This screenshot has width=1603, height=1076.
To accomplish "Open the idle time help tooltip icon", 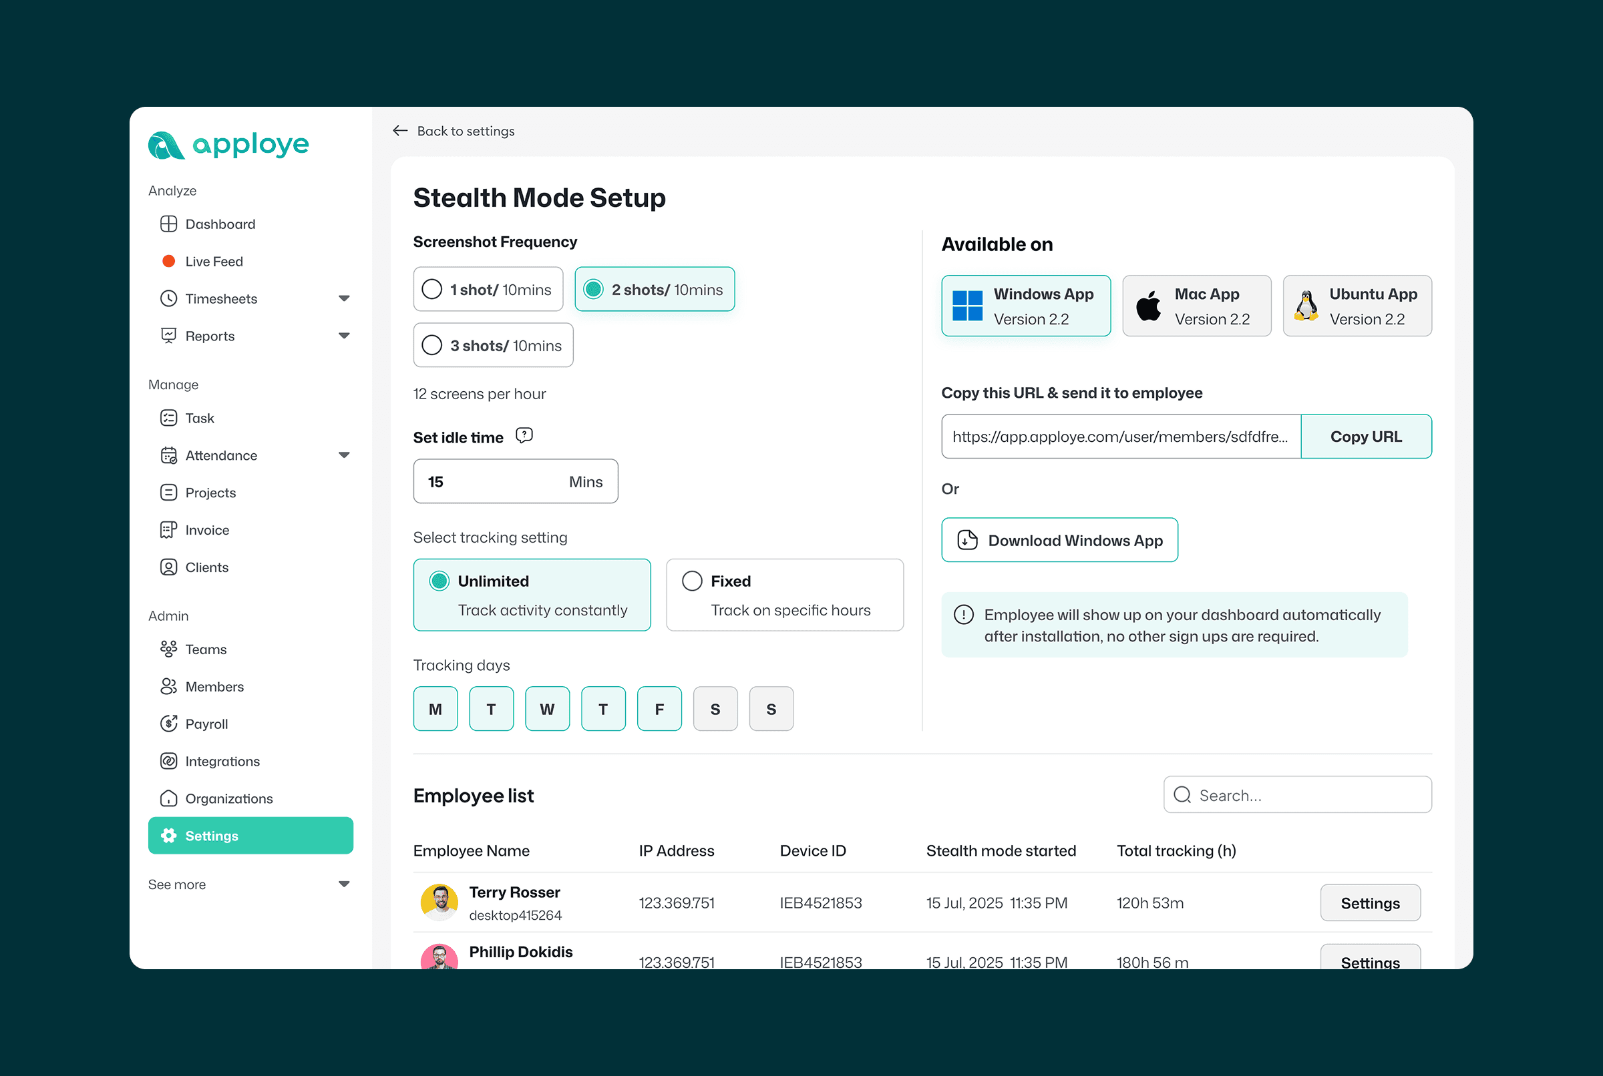I will click(x=524, y=436).
